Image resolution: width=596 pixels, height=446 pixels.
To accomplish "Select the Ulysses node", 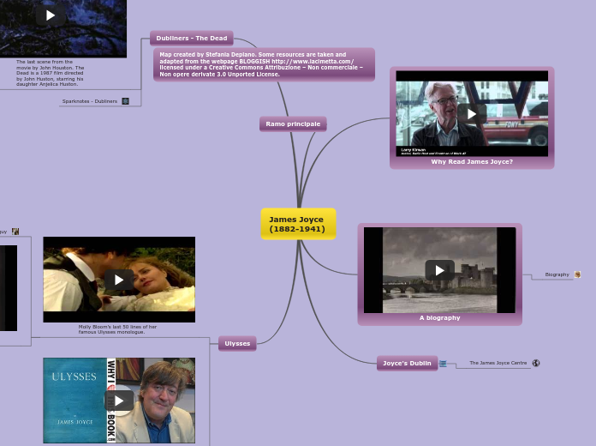I will (237, 343).
